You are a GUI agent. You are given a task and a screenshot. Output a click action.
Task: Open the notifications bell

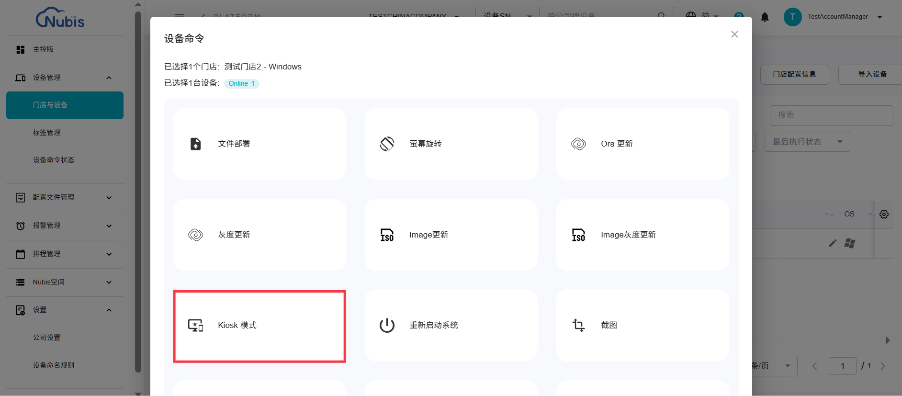click(x=765, y=17)
